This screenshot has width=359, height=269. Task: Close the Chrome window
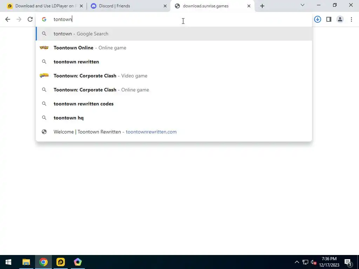pos(351,5)
